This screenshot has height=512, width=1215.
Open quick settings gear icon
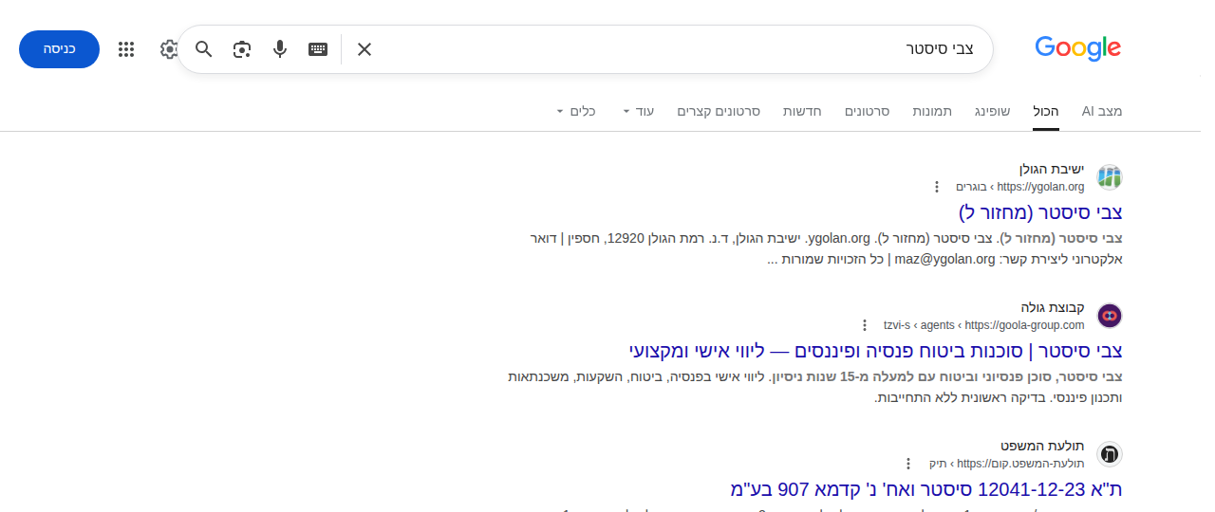point(169,49)
